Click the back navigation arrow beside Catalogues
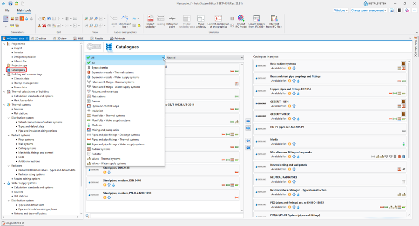Screen dimensions: 419x226 tap(90, 47)
